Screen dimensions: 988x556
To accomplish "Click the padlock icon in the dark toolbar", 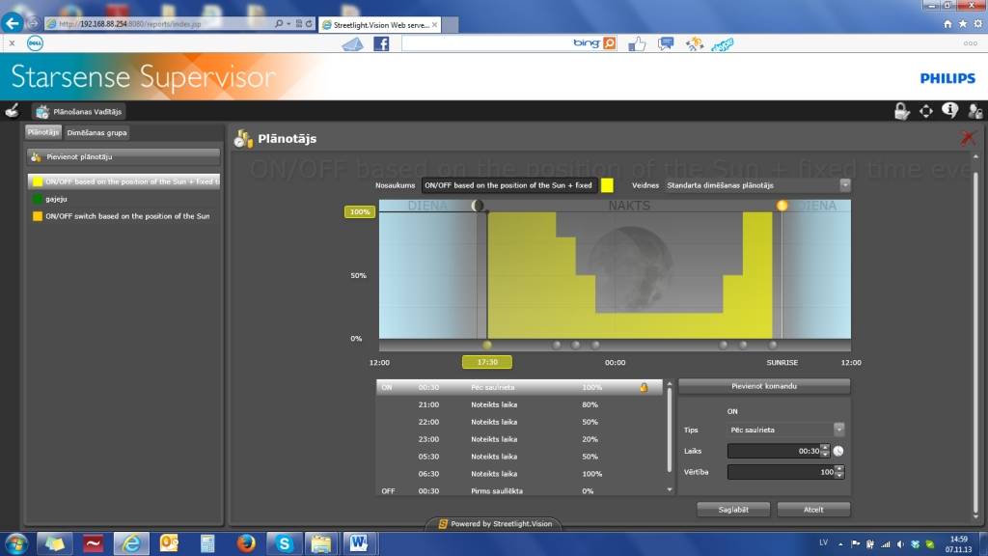I will click(x=902, y=112).
